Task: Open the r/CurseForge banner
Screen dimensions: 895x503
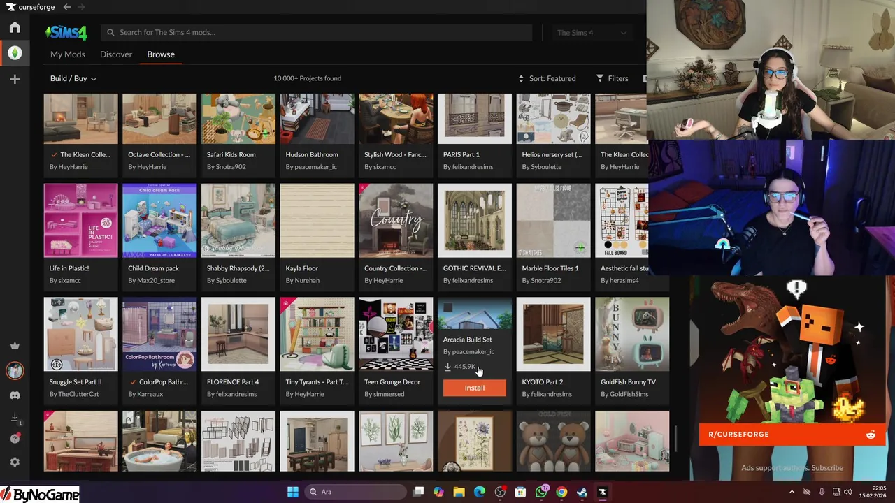Action: (792, 435)
